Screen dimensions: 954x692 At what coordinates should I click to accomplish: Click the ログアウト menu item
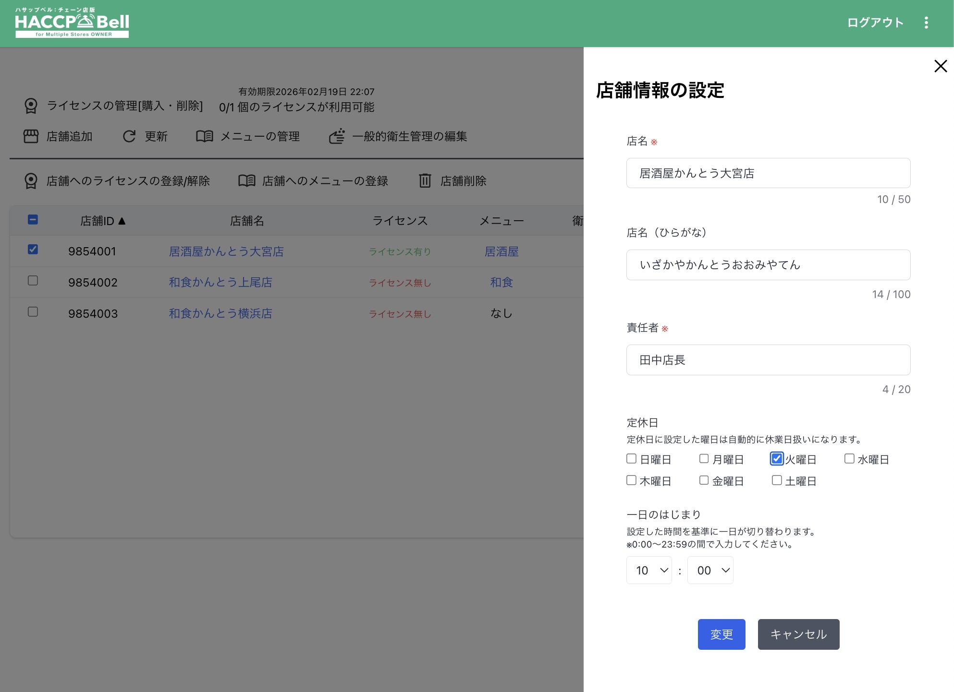(x=875, y=23)
